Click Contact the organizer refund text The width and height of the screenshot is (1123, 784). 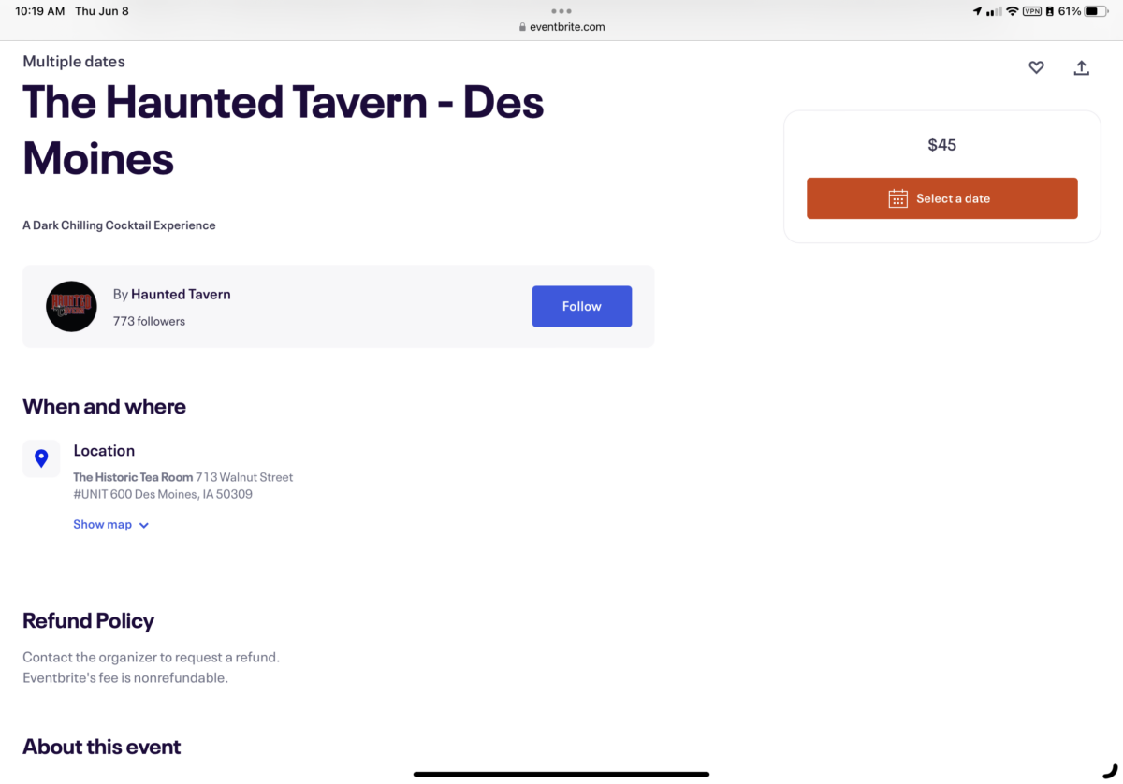coord(151,657)
